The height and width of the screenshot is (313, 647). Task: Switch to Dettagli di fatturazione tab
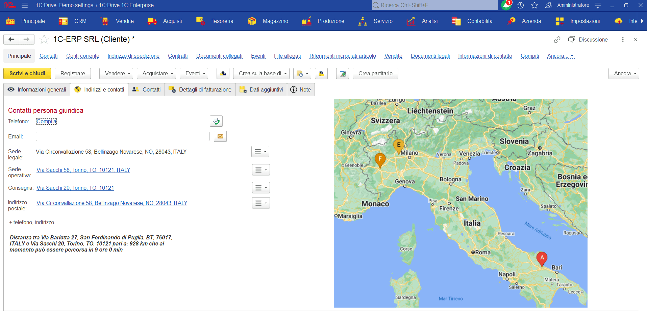(x=200, y=89)
